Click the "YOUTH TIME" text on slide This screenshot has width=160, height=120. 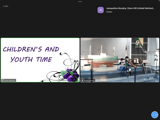point(31,59)
